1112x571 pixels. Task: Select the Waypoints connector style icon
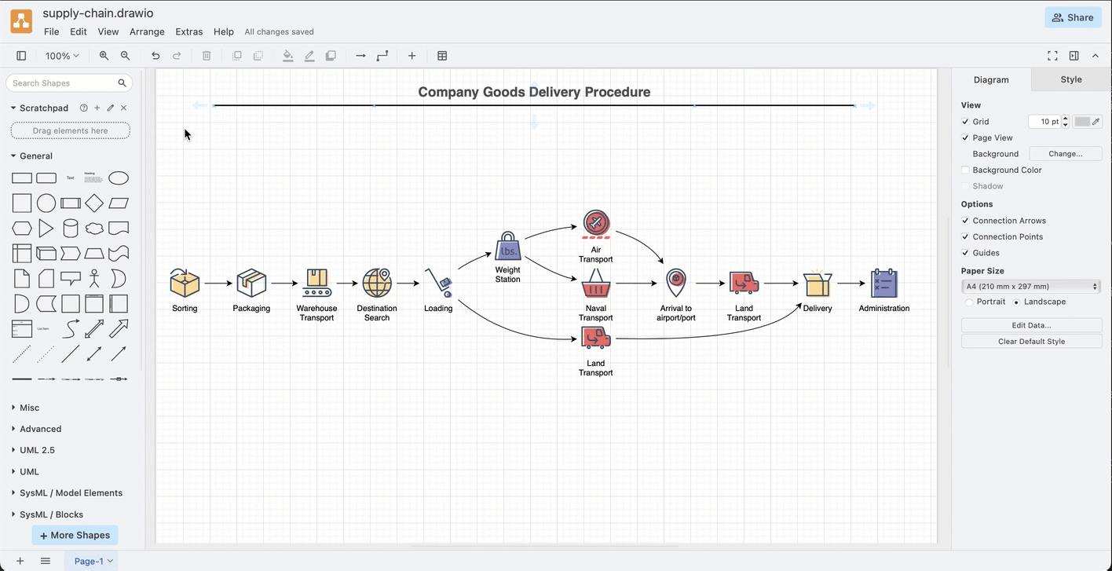click(x=382, y=56)
